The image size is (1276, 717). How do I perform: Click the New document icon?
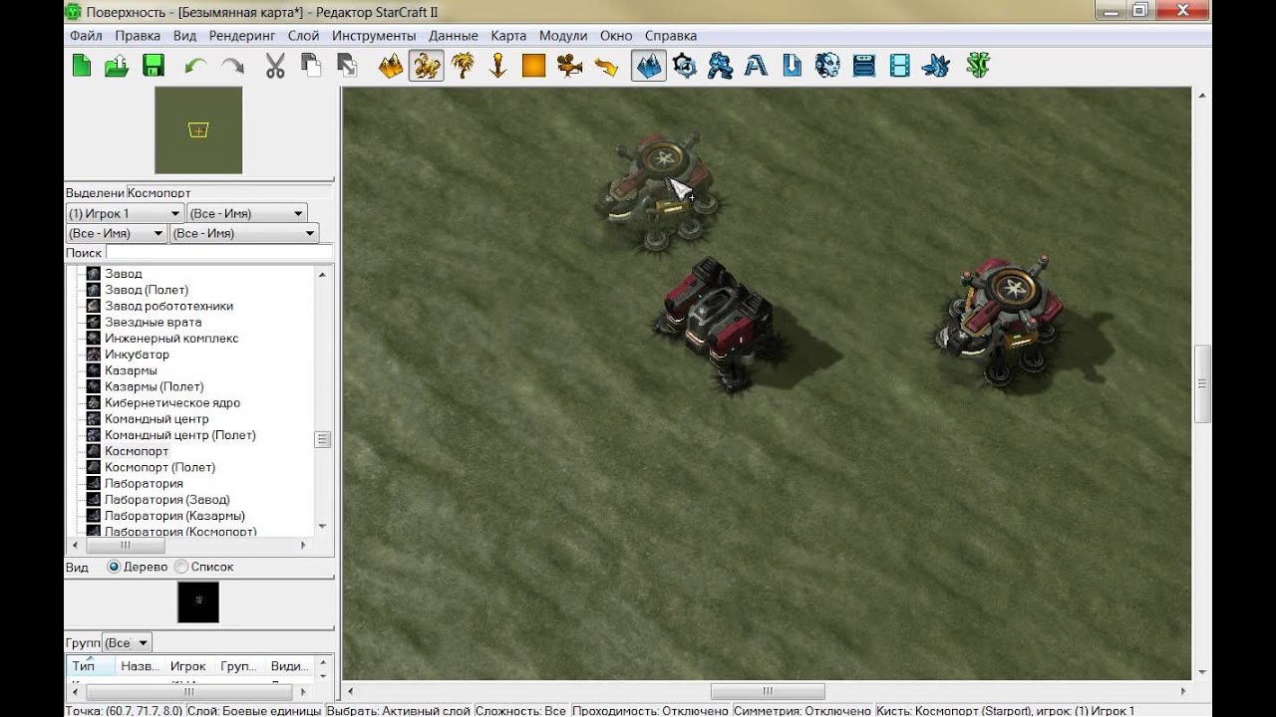82,67
